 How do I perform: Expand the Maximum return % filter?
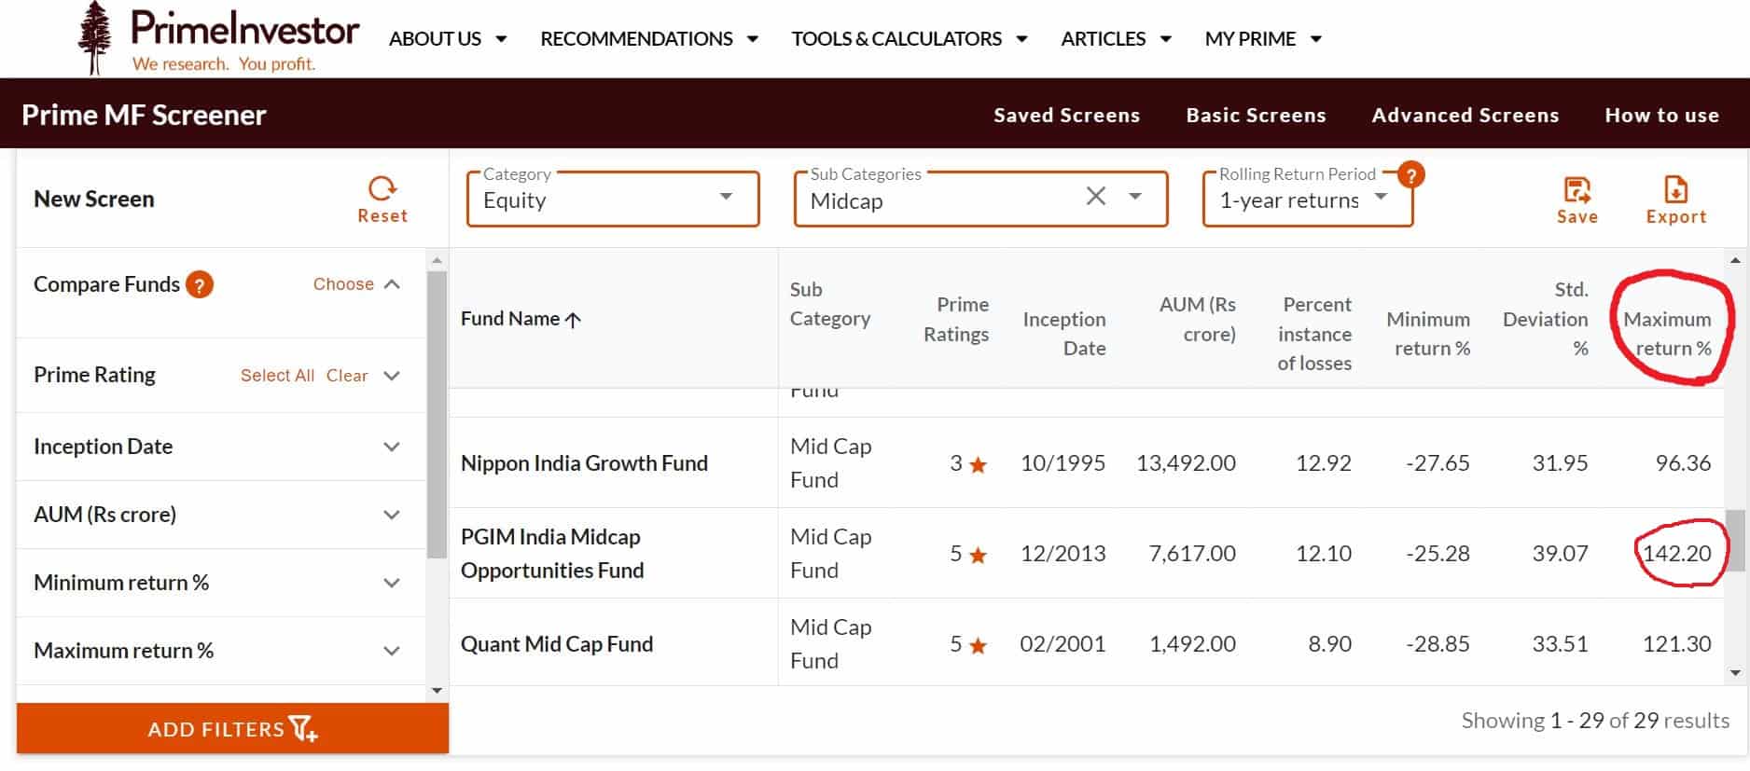coord(392,651)
